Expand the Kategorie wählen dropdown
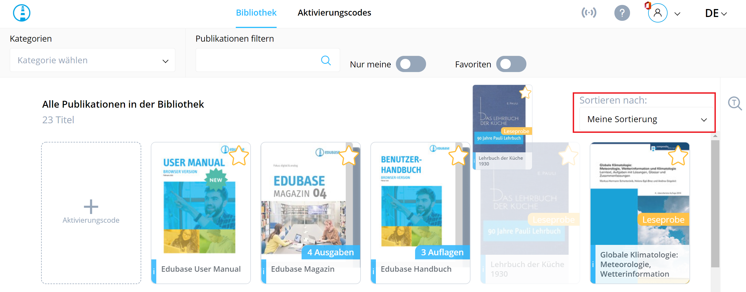 click(92, 60)
